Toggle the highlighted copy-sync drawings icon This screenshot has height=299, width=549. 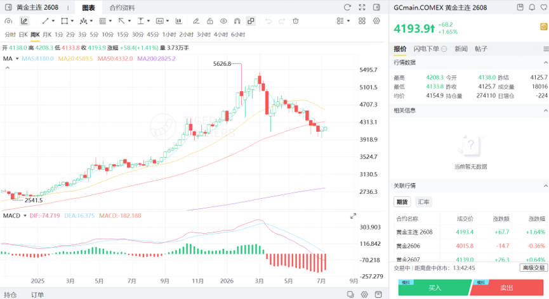pos(251,22)
